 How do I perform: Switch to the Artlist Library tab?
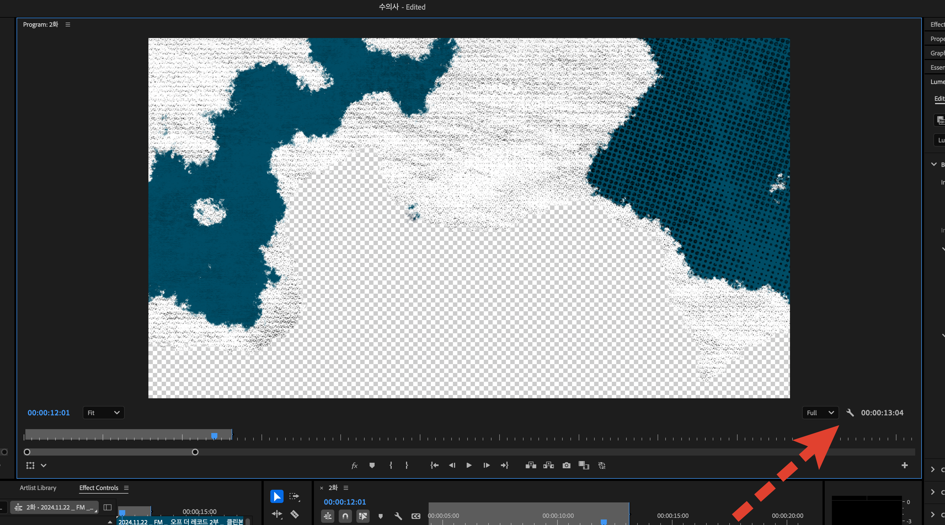38,488
